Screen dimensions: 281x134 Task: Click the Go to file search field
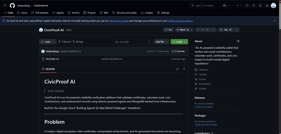tap(133, 42)
